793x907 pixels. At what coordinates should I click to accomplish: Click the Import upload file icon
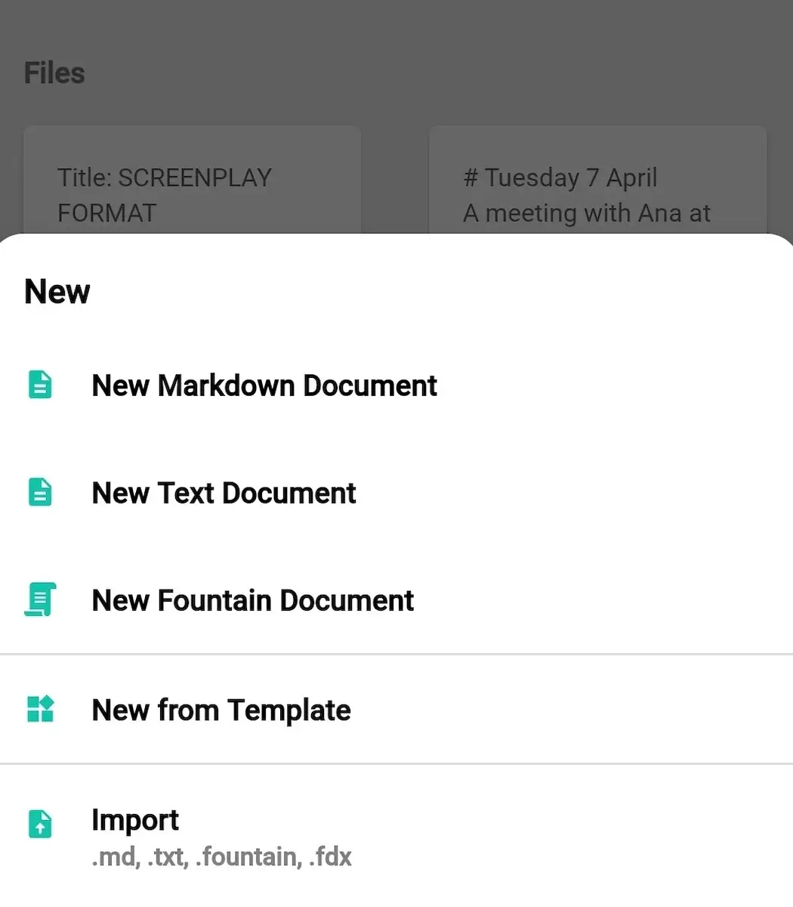(39, 823)
